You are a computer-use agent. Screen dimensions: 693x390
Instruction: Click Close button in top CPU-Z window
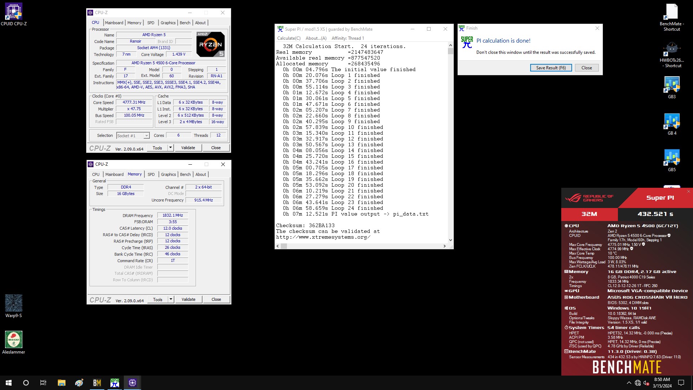(216, 148)
